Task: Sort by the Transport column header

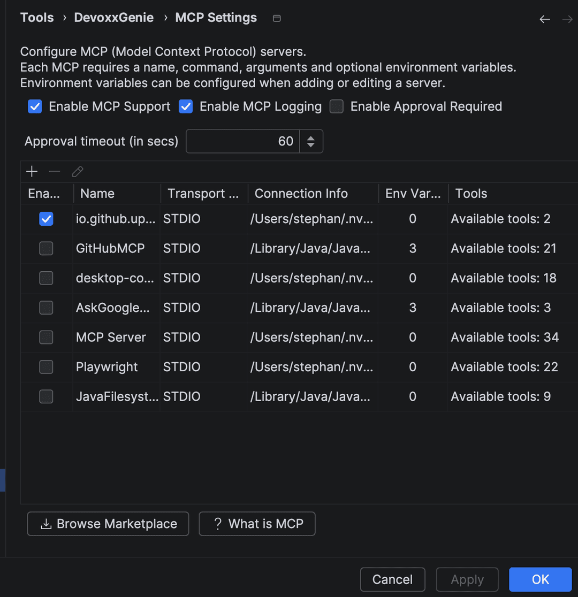Action: [204, 194]
